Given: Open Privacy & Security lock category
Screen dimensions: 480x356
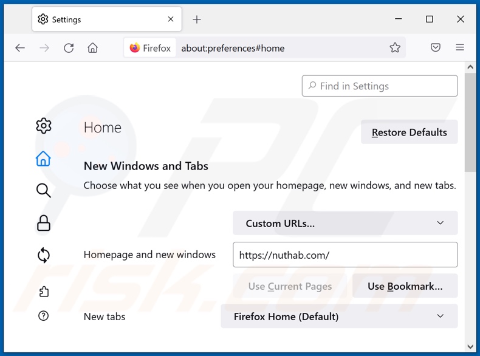Looking at the screenshot, I should pos(44,223).
